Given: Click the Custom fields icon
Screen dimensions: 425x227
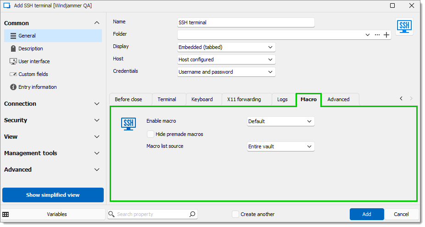Looking at the screenshot, I should 13,74.
